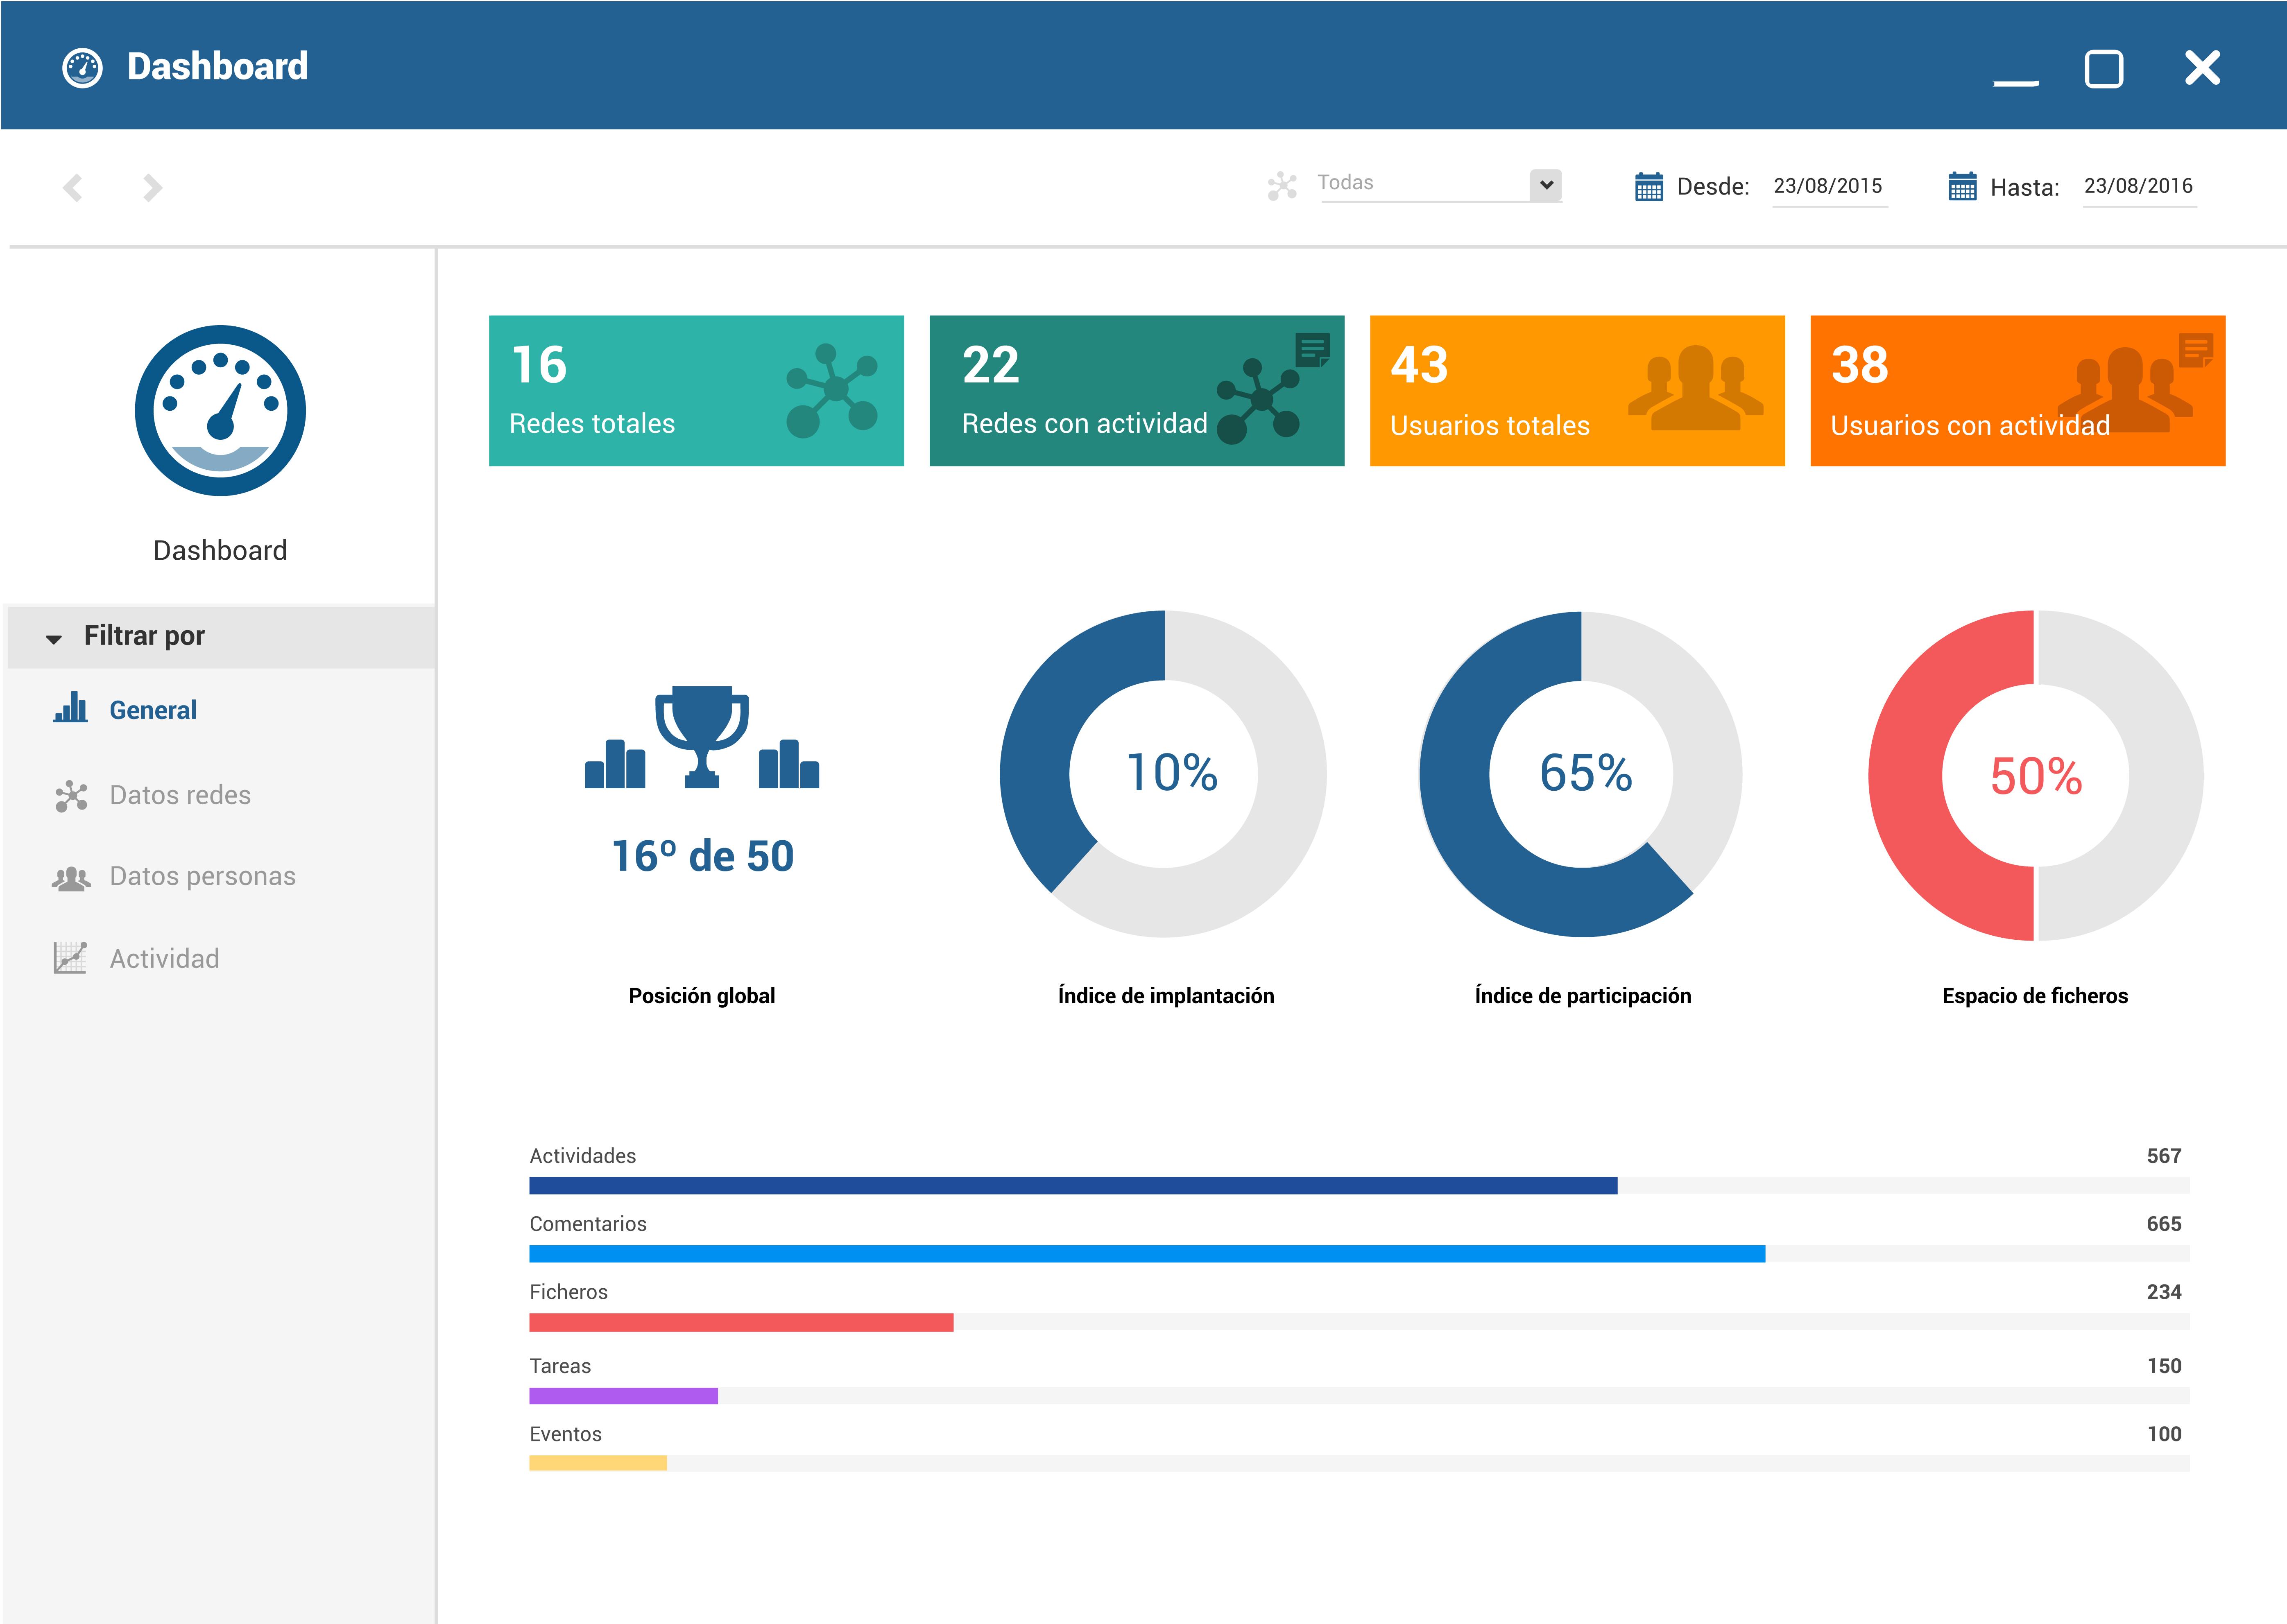Click the "Hasta:" label
Screen dimensions: 2287x1624
pyautogui.click(x=2025, y=188)
